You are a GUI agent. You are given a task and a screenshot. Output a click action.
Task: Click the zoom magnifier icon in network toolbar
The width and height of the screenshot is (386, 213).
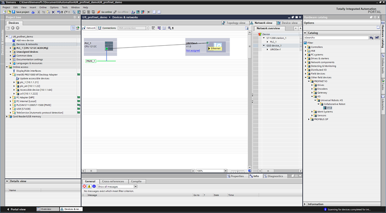[169, 28]
